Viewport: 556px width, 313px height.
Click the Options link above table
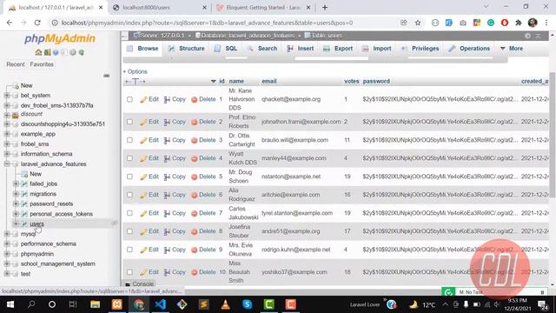[136, 71]
